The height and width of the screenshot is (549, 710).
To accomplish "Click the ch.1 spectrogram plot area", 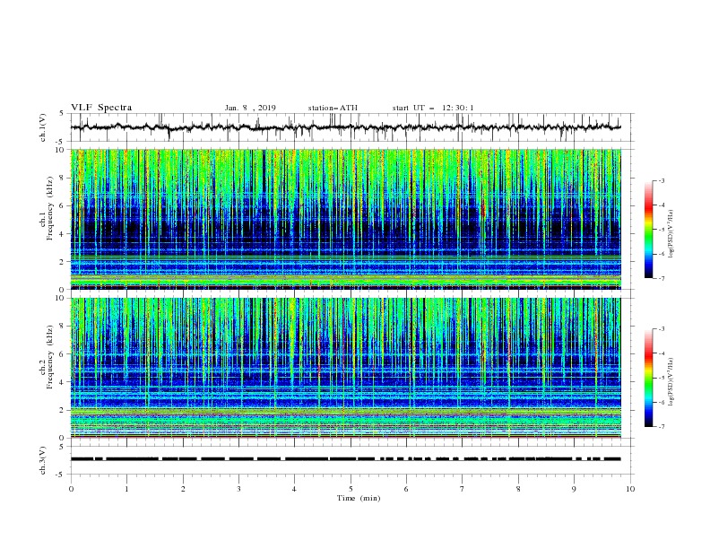I will point(346,219).
